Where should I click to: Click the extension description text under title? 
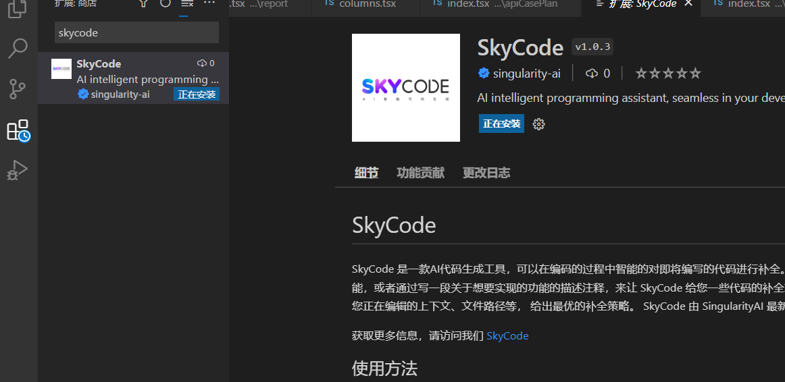pyautogui.click(x=631, y=97)
